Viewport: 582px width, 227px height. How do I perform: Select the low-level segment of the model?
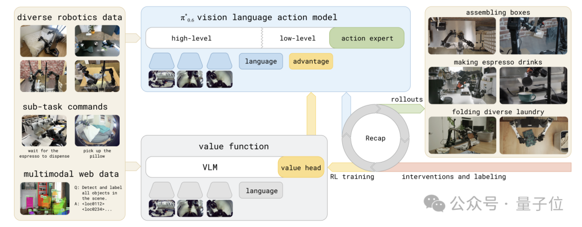tap(297, 38)
